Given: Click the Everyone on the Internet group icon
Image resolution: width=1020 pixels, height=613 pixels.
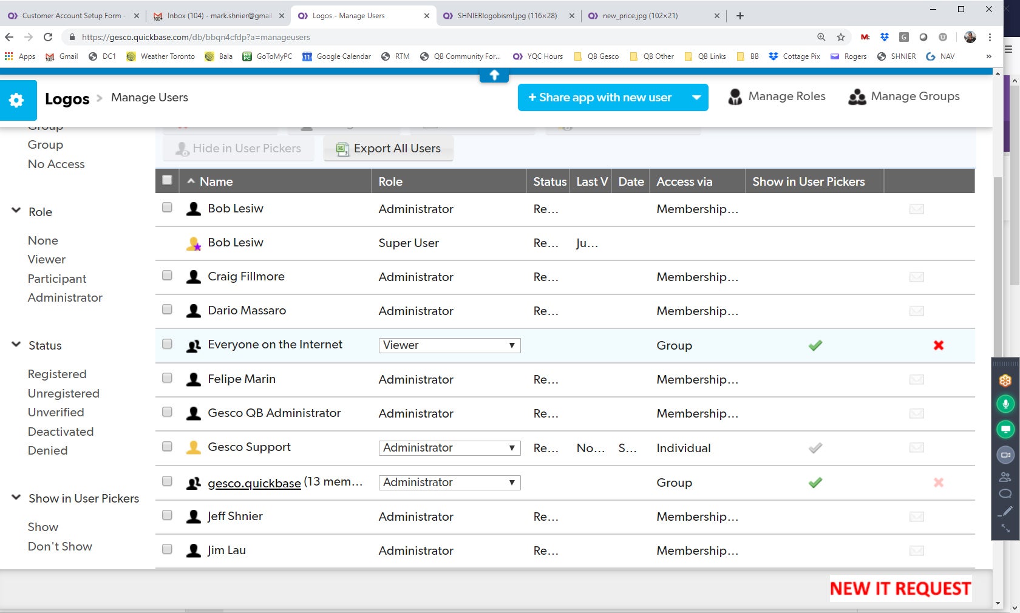Looking at the screenshot, I should pyautogui.click(x=194, y=345).
